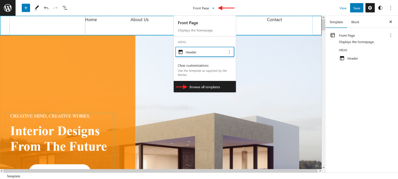Open the Styles half-circle icon

(380, 8)
